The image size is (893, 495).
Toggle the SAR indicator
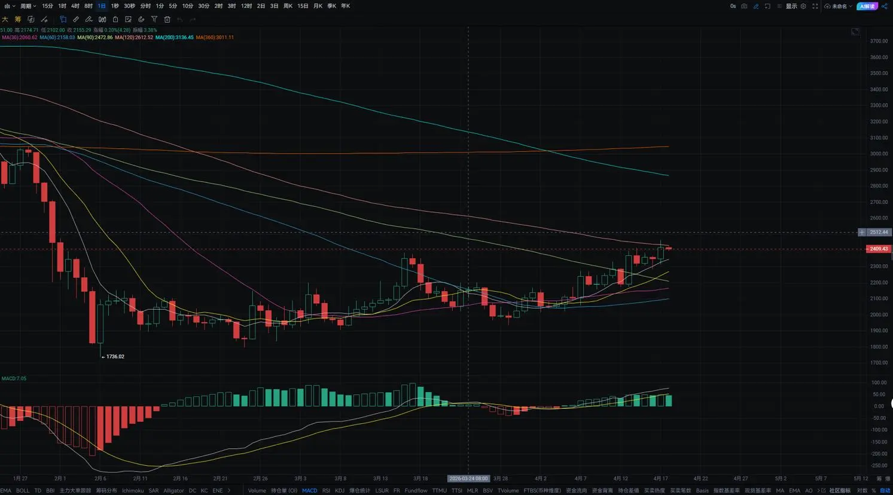tap(154, 491)
